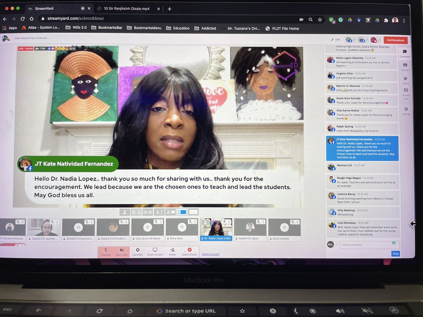Open the WEb 2.0 bookmarks folder
The height and width of the screenshot is (317, 423).
pyautogui.click(x=75, y=27)
